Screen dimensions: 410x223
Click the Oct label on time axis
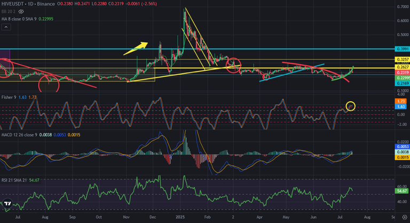click(x=99, y=217)
